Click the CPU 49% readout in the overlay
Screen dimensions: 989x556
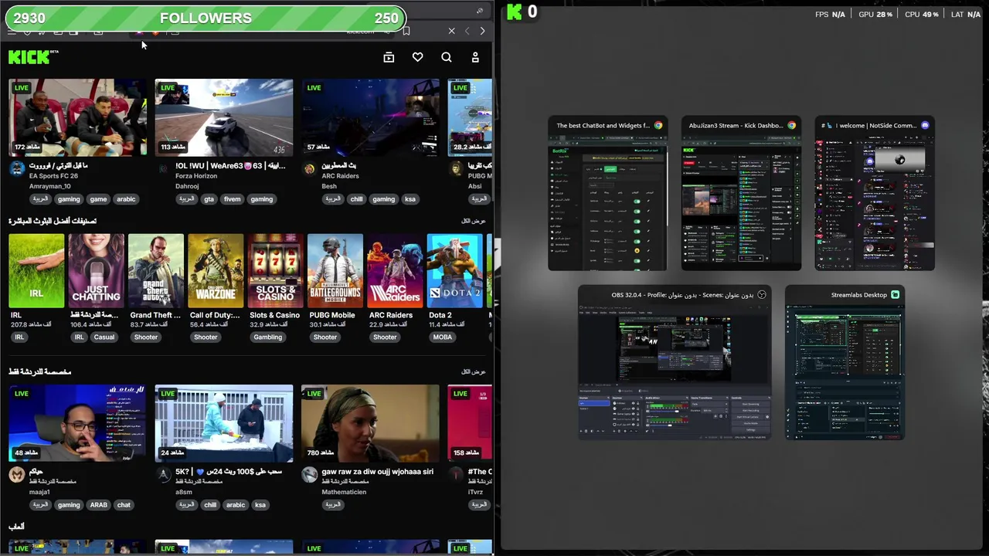(921, 15)
